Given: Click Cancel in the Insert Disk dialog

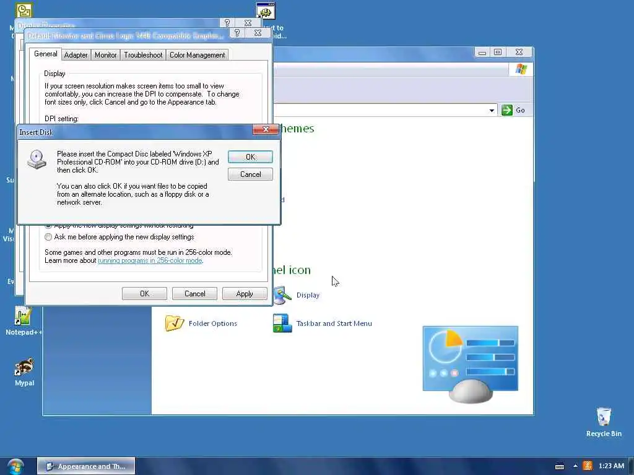Looking at the screenshot, I should point(250,174).
